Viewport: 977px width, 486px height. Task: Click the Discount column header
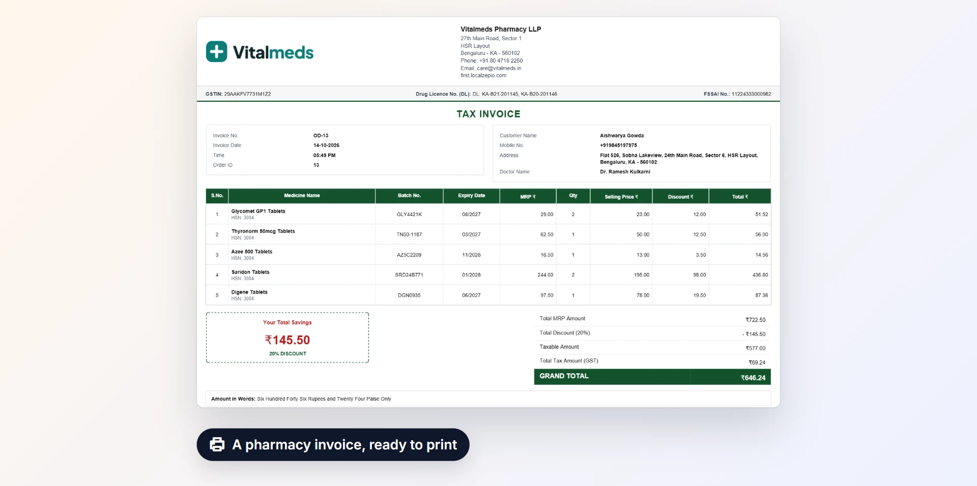click(x=680, y=197)
